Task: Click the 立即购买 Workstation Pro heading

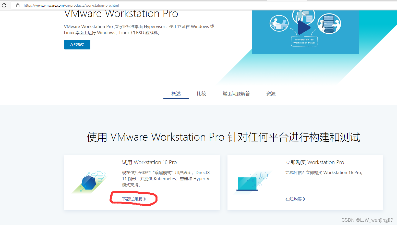Action: click(x=315, y=162)
